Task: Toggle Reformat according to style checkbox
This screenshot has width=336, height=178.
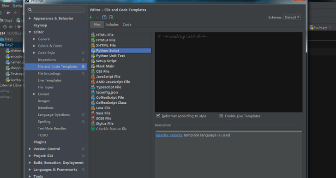Action: click(158, 116)
